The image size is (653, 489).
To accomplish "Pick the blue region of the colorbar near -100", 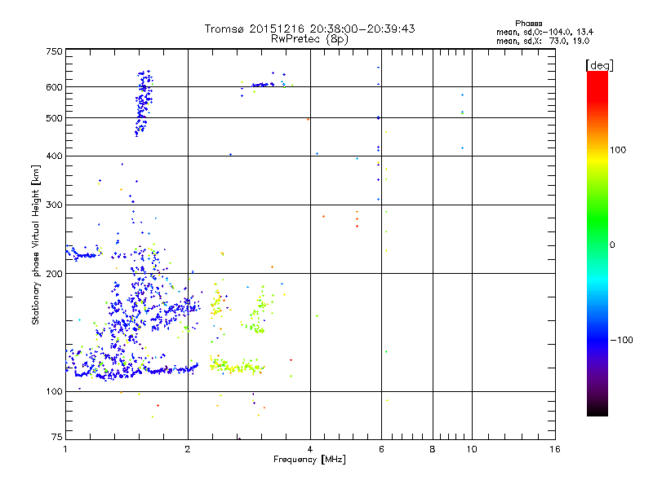I will point(597,340).
